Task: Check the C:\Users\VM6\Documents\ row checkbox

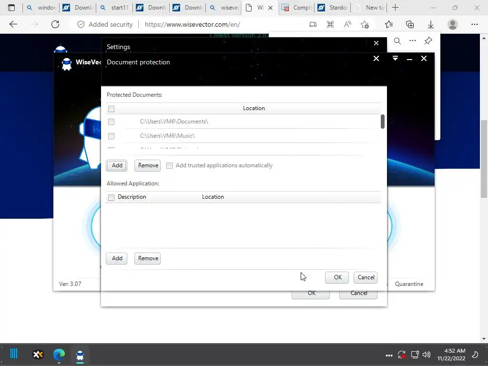Action: [111, 122]
